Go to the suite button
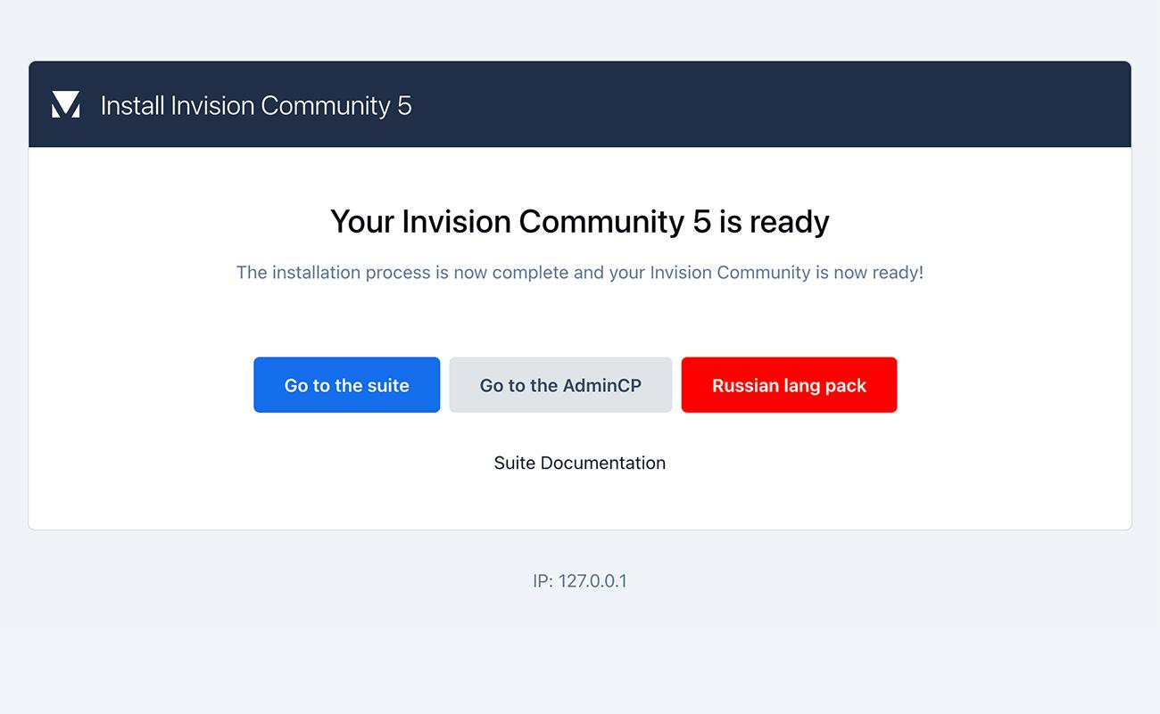Screen dimensions: 1160x714 click(346, 385)
